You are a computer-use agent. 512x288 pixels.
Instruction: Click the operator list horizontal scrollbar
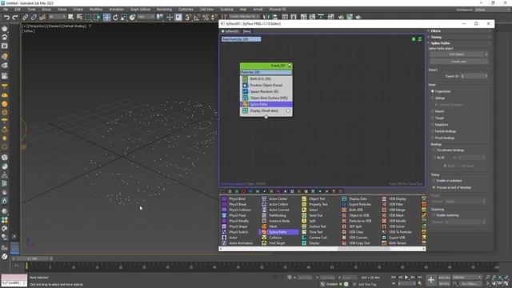[364, 249]
